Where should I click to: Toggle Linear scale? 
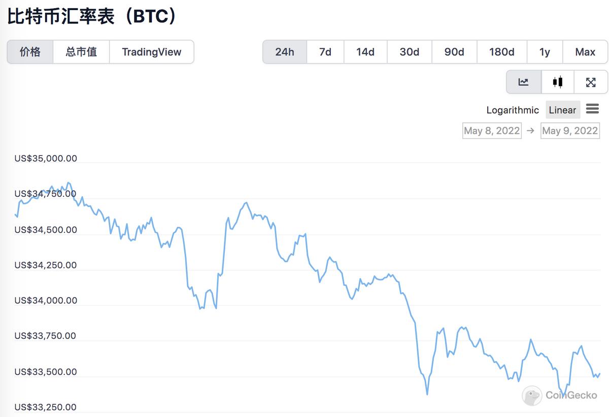pyautogui.click(x=562, y=110)
